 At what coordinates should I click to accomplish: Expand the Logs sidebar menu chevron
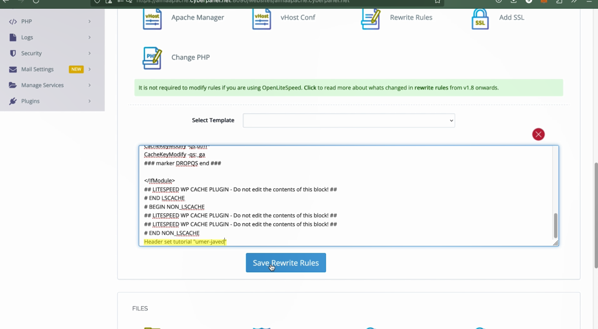pyautogui.click(x=89, y=37)
